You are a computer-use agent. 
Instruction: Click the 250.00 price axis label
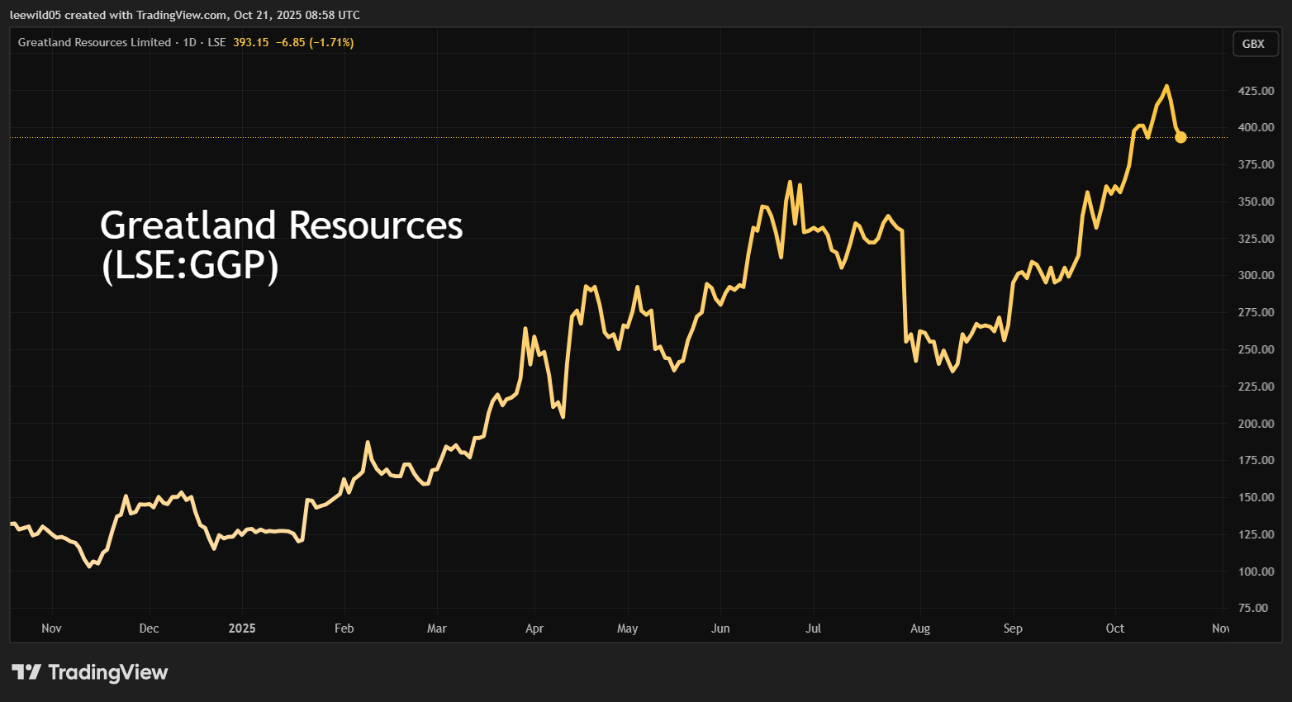pos(1255,349)
